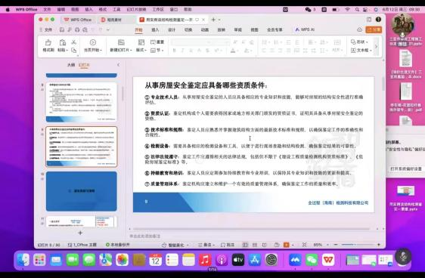Image resolution: width=425 pixels, height=278 pixels.
Task: Open the Design ribbon tab
Action: click(172, 29)
